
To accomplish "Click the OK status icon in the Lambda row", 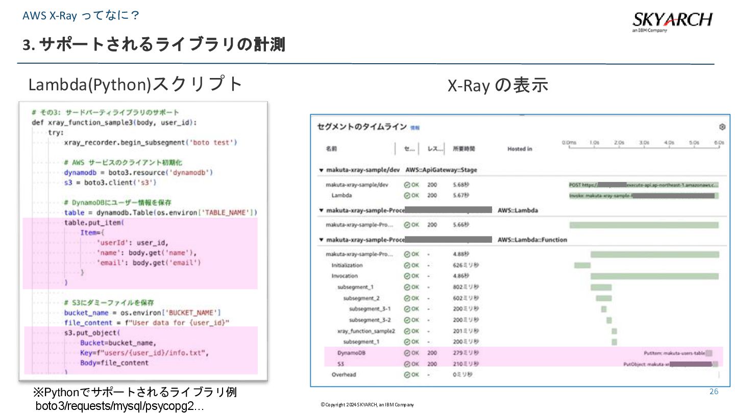I will 407,195.
